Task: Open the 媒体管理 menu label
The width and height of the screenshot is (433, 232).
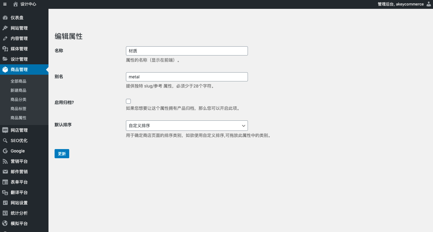Action: [x=19, y=49]
